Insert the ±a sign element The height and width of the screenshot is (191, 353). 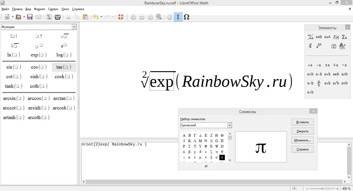click(x=327, y=65)
